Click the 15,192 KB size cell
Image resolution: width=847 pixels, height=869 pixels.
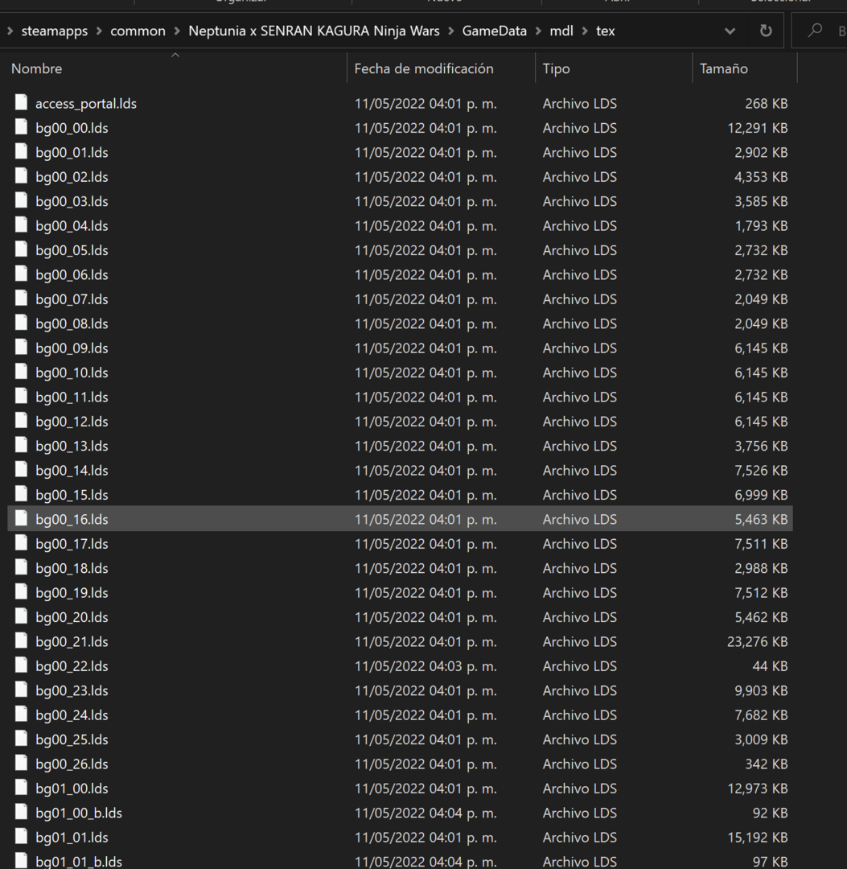coord(757,838)
